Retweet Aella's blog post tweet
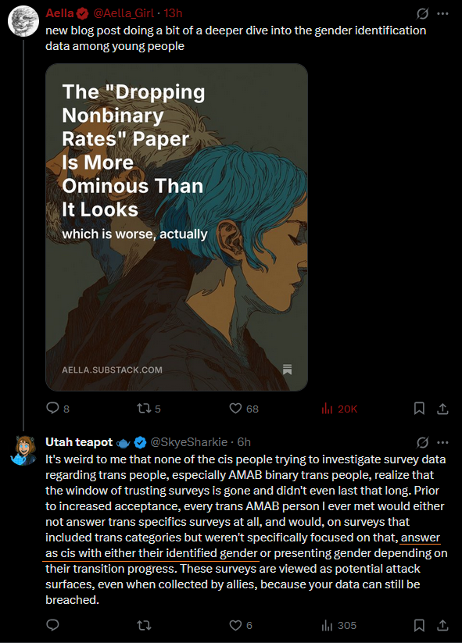Image resolution: width=462 pixels, height=643 pixels. [x=144, y=408]
